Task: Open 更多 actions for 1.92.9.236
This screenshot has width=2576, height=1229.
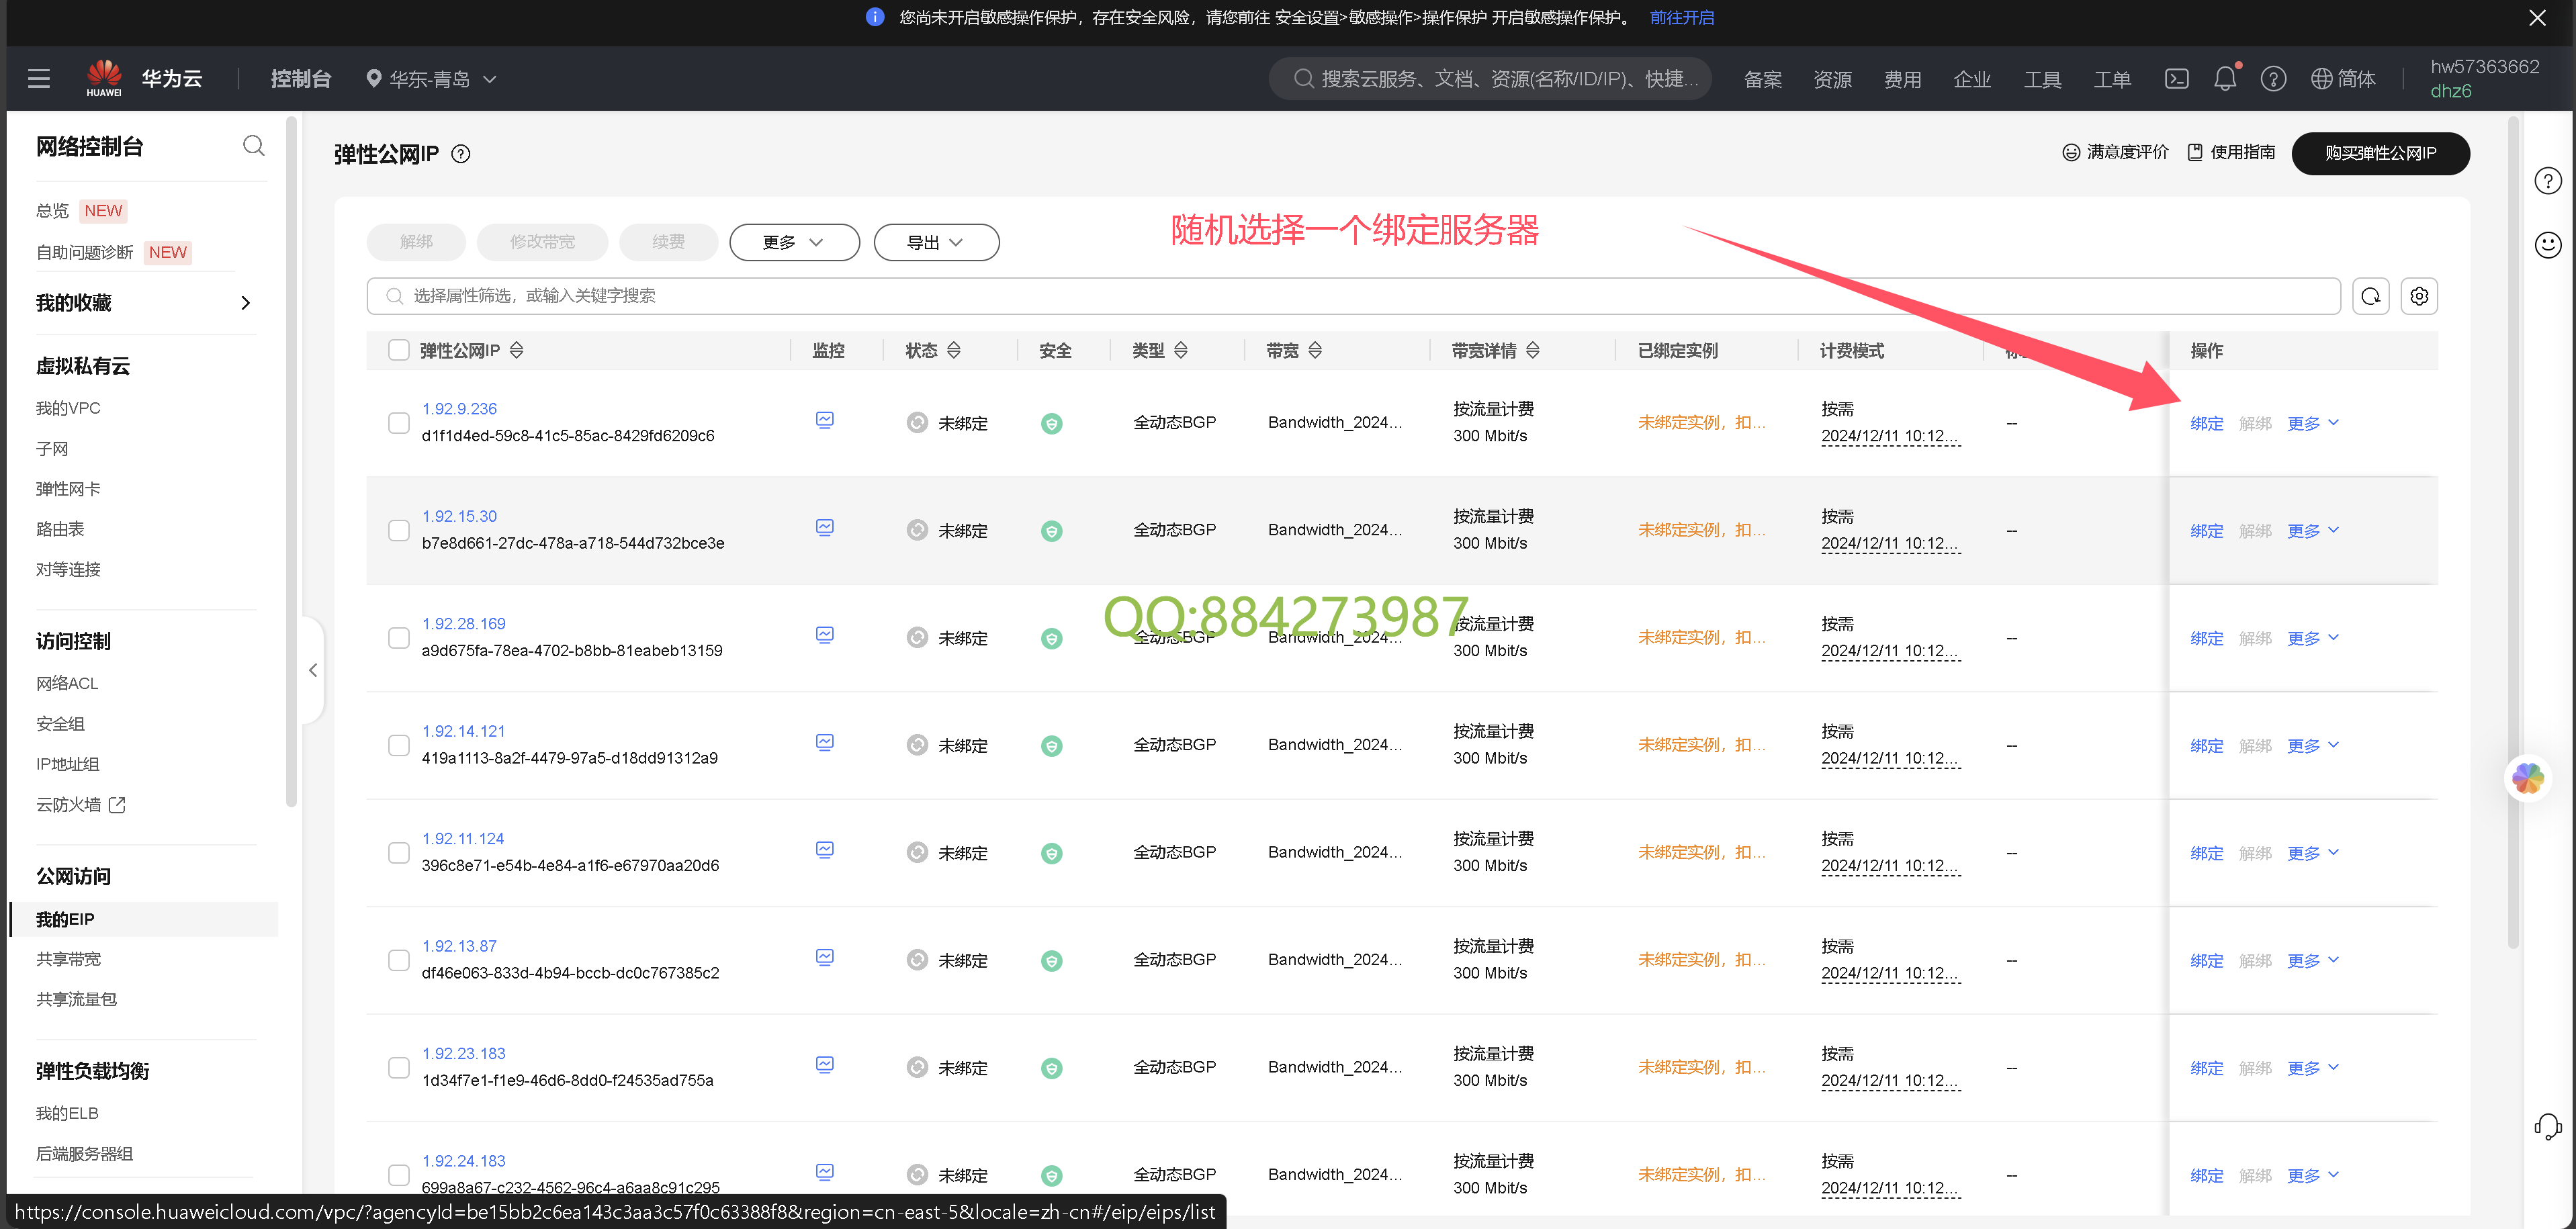Action: tap(2312, 423)
